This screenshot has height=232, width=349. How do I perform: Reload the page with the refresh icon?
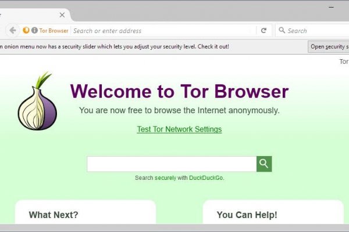click(x=263, y=30)
